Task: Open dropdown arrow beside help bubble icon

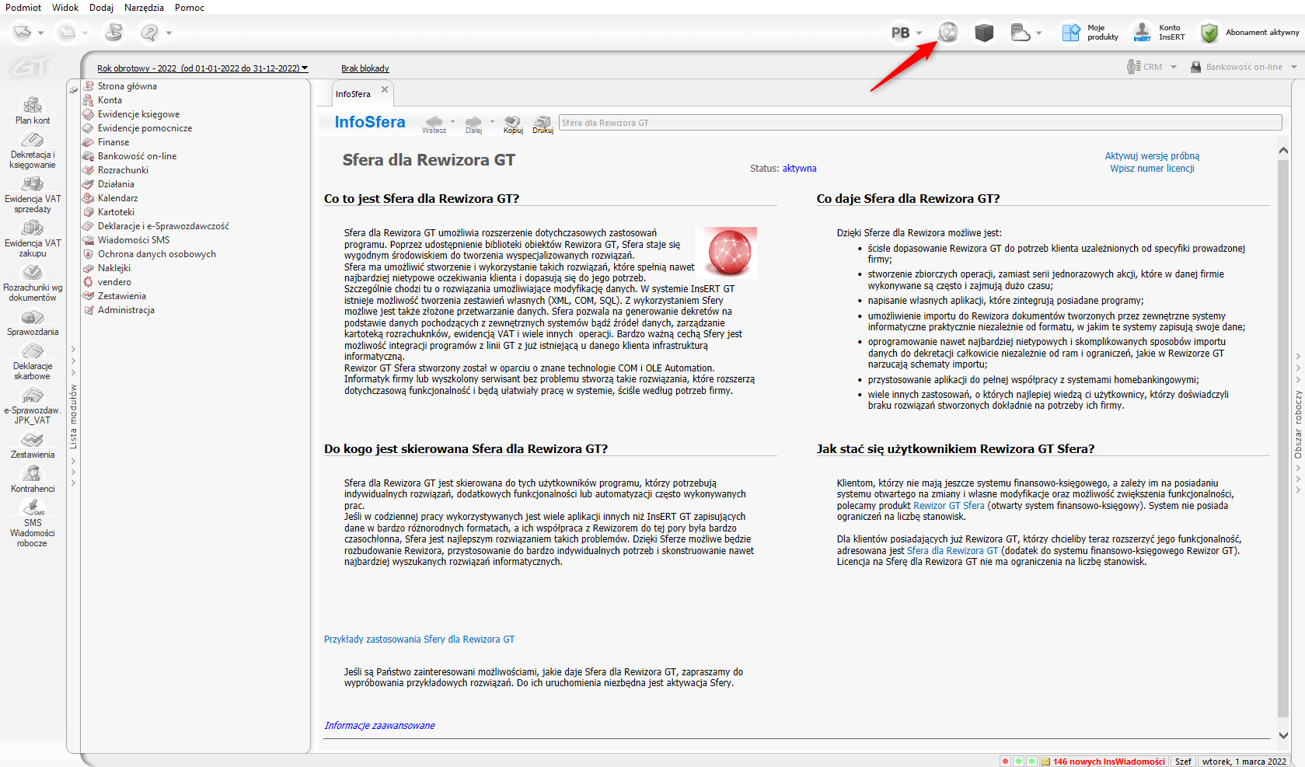Action: coord(169,33)
